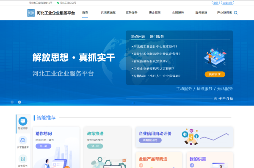Open question 工业企业研发机构认定程序?
Image resolution: width=254 pixels, height=168 pixels.
[154, 69]
